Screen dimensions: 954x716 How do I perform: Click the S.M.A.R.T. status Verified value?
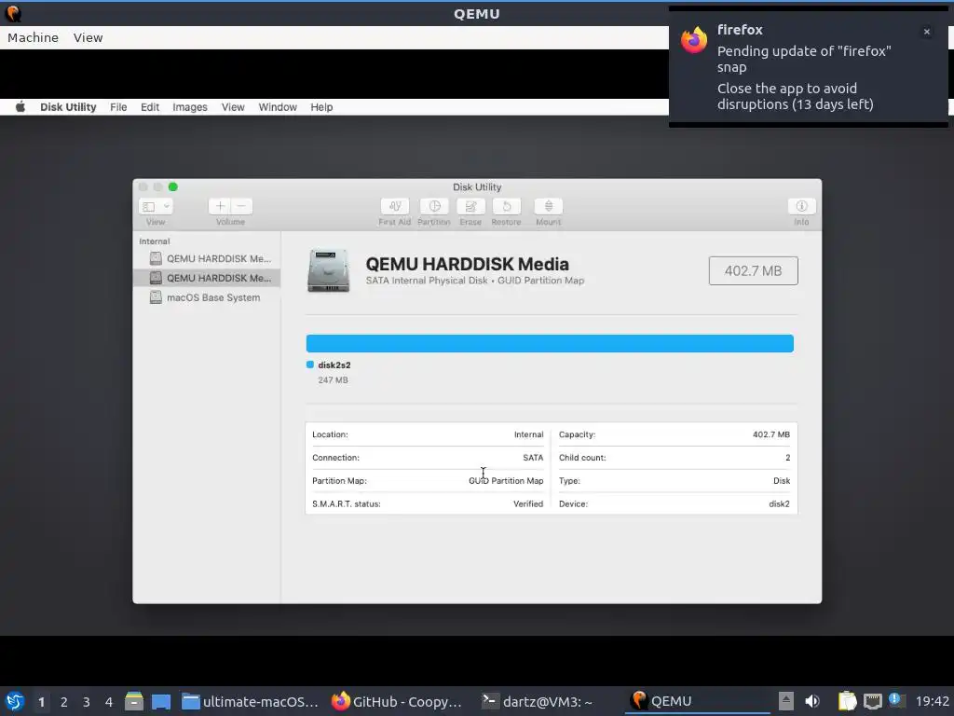tap(528, 504)
